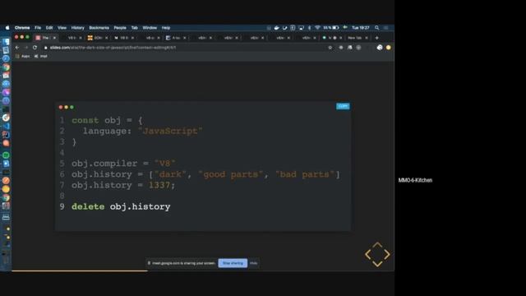Open the Window menu

[150, 28]
